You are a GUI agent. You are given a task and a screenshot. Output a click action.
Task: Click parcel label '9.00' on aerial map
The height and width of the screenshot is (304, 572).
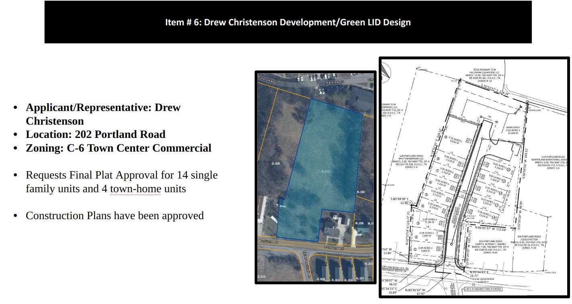(x=361, y=192)
